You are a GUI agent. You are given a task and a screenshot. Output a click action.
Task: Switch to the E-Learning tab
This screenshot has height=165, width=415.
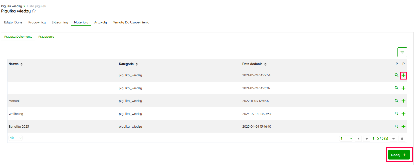[x=60, y=22]
